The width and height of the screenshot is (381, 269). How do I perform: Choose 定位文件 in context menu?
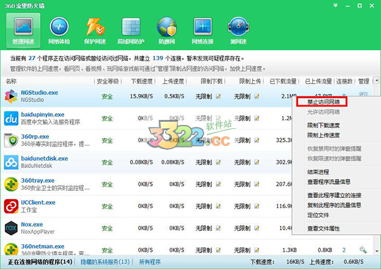tap(318, 215)
